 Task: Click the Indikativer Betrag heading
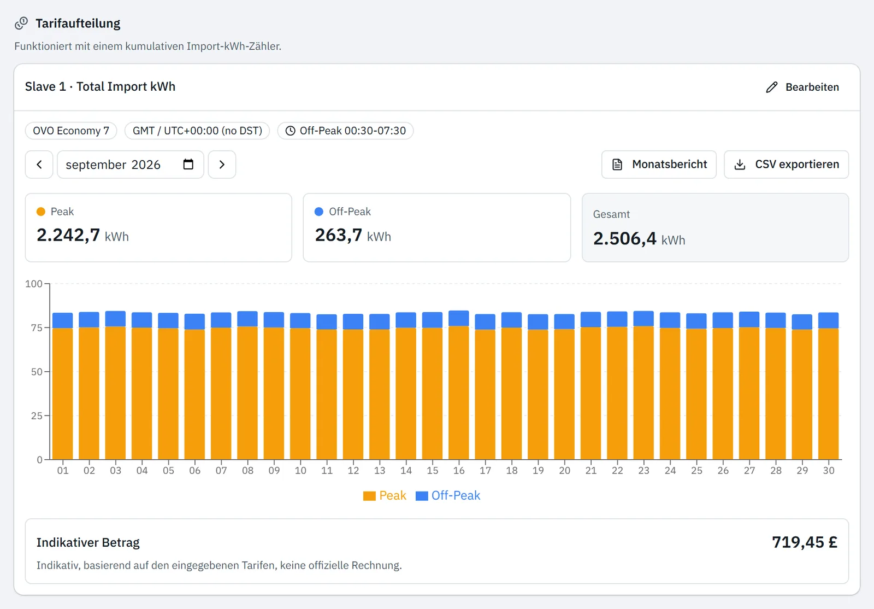(88, 542)
